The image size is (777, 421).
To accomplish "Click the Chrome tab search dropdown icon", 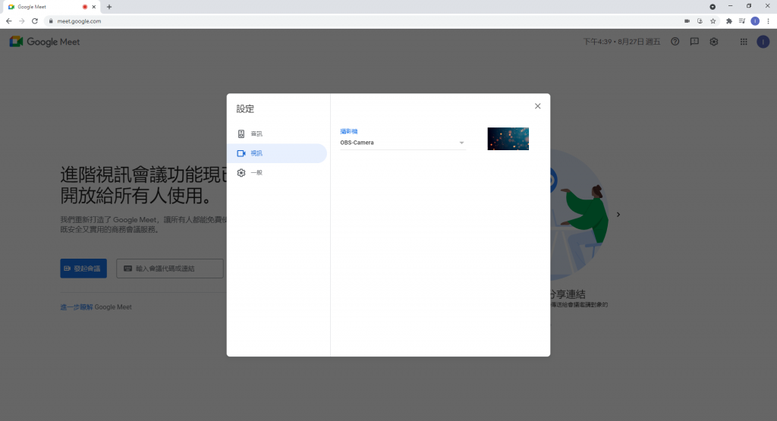I will click(x=712, y=6).
